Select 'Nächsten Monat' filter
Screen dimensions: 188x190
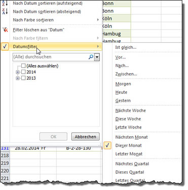[x=132, y=137]
